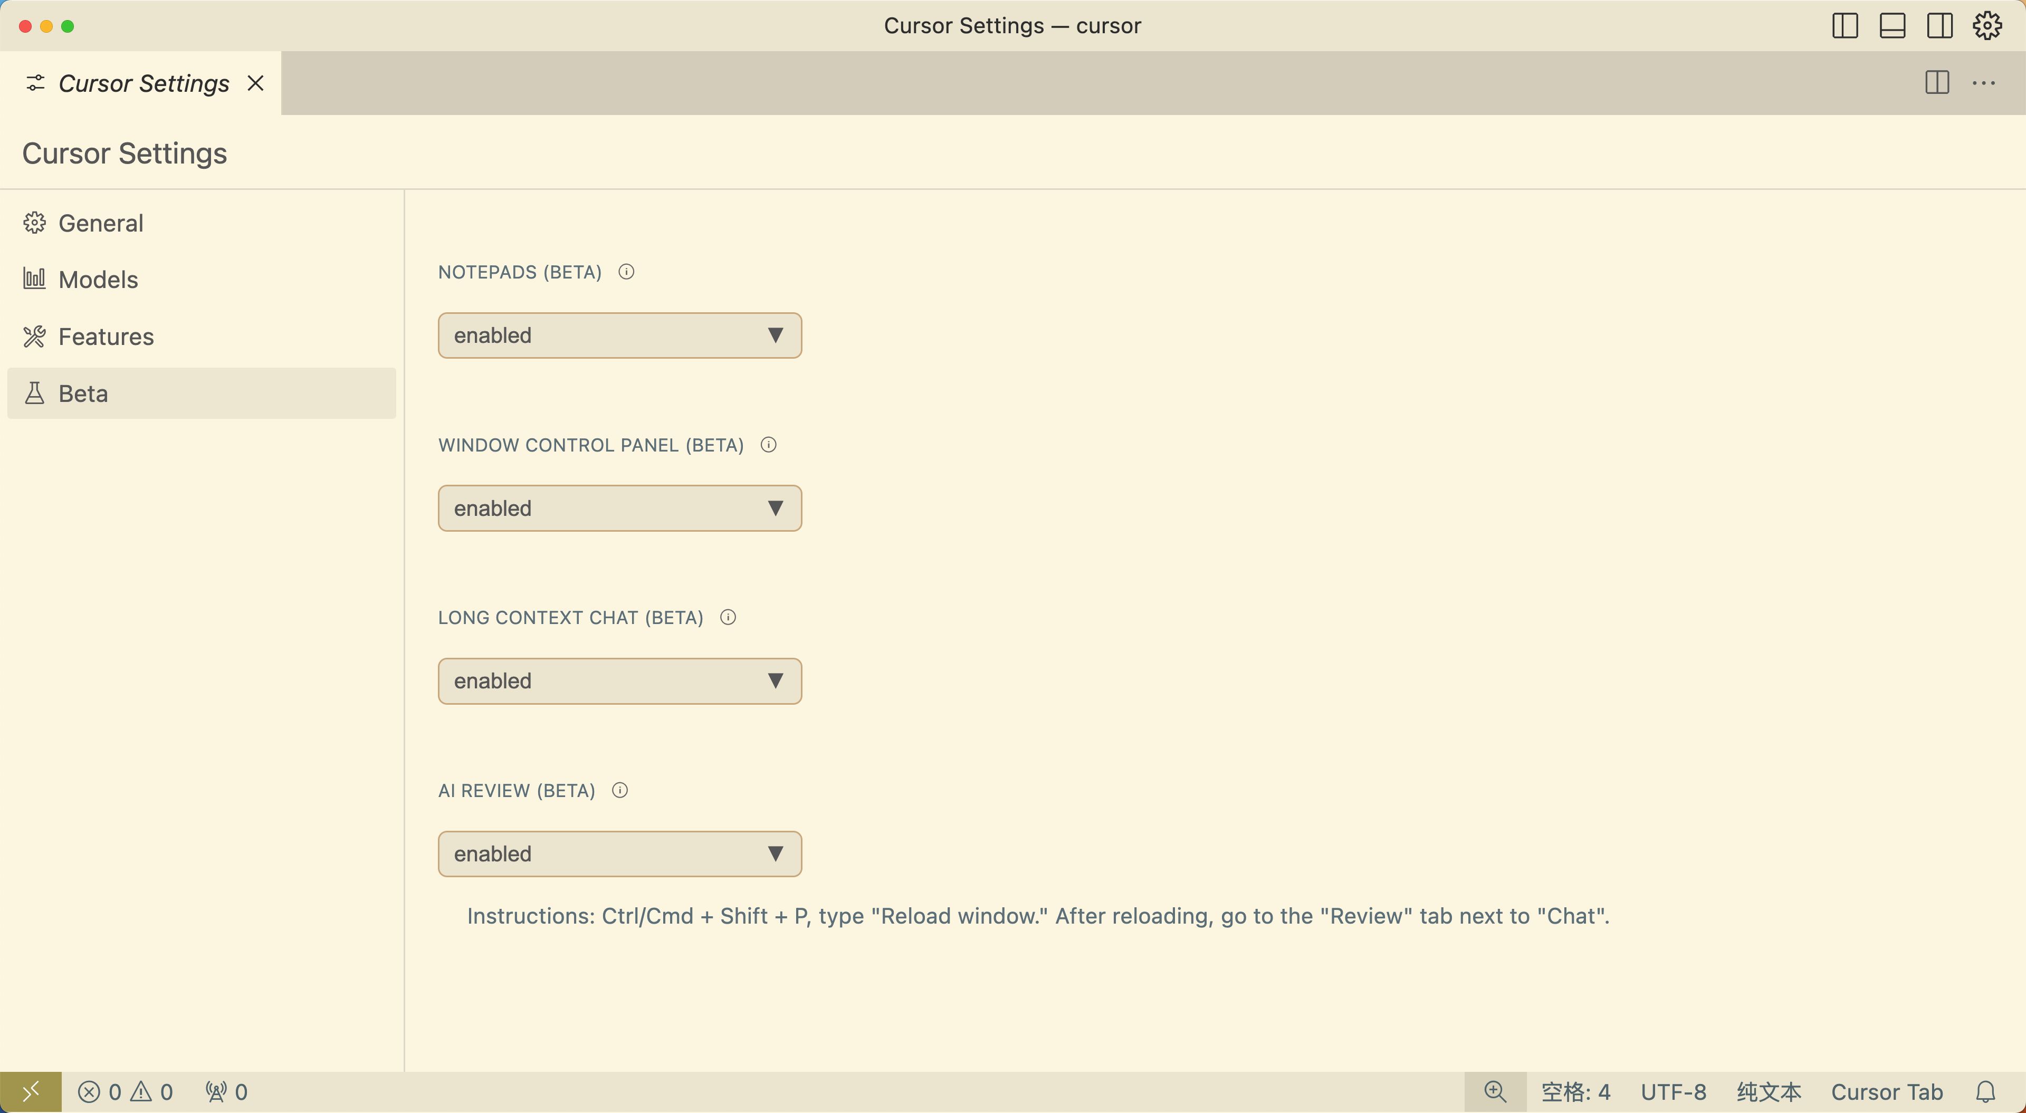Click the Reload window instructions text
2026x1113 pixels.
(1038, 916)
